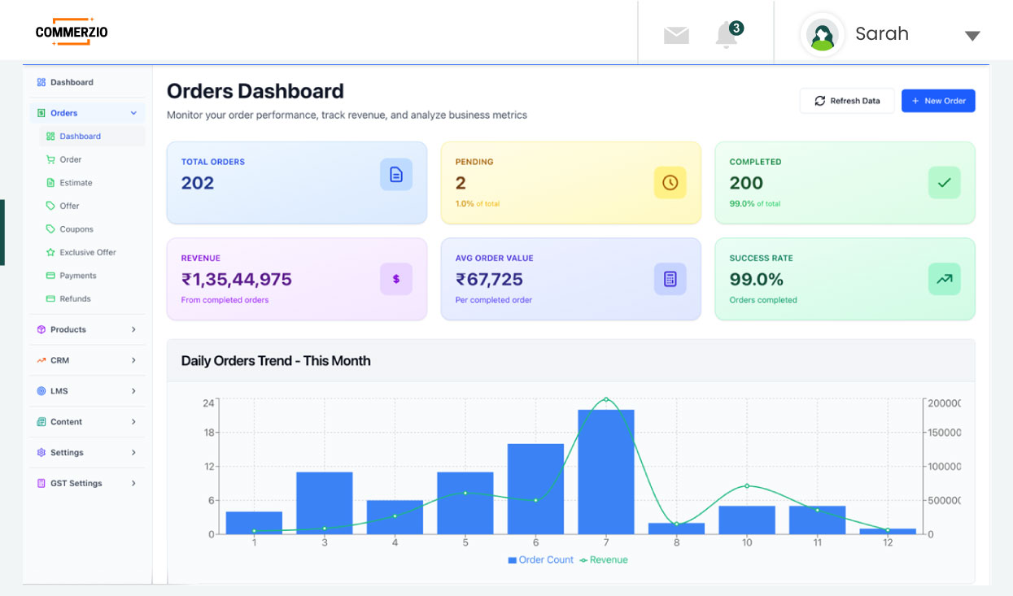Click the Refresh Data button

point(847,101)
